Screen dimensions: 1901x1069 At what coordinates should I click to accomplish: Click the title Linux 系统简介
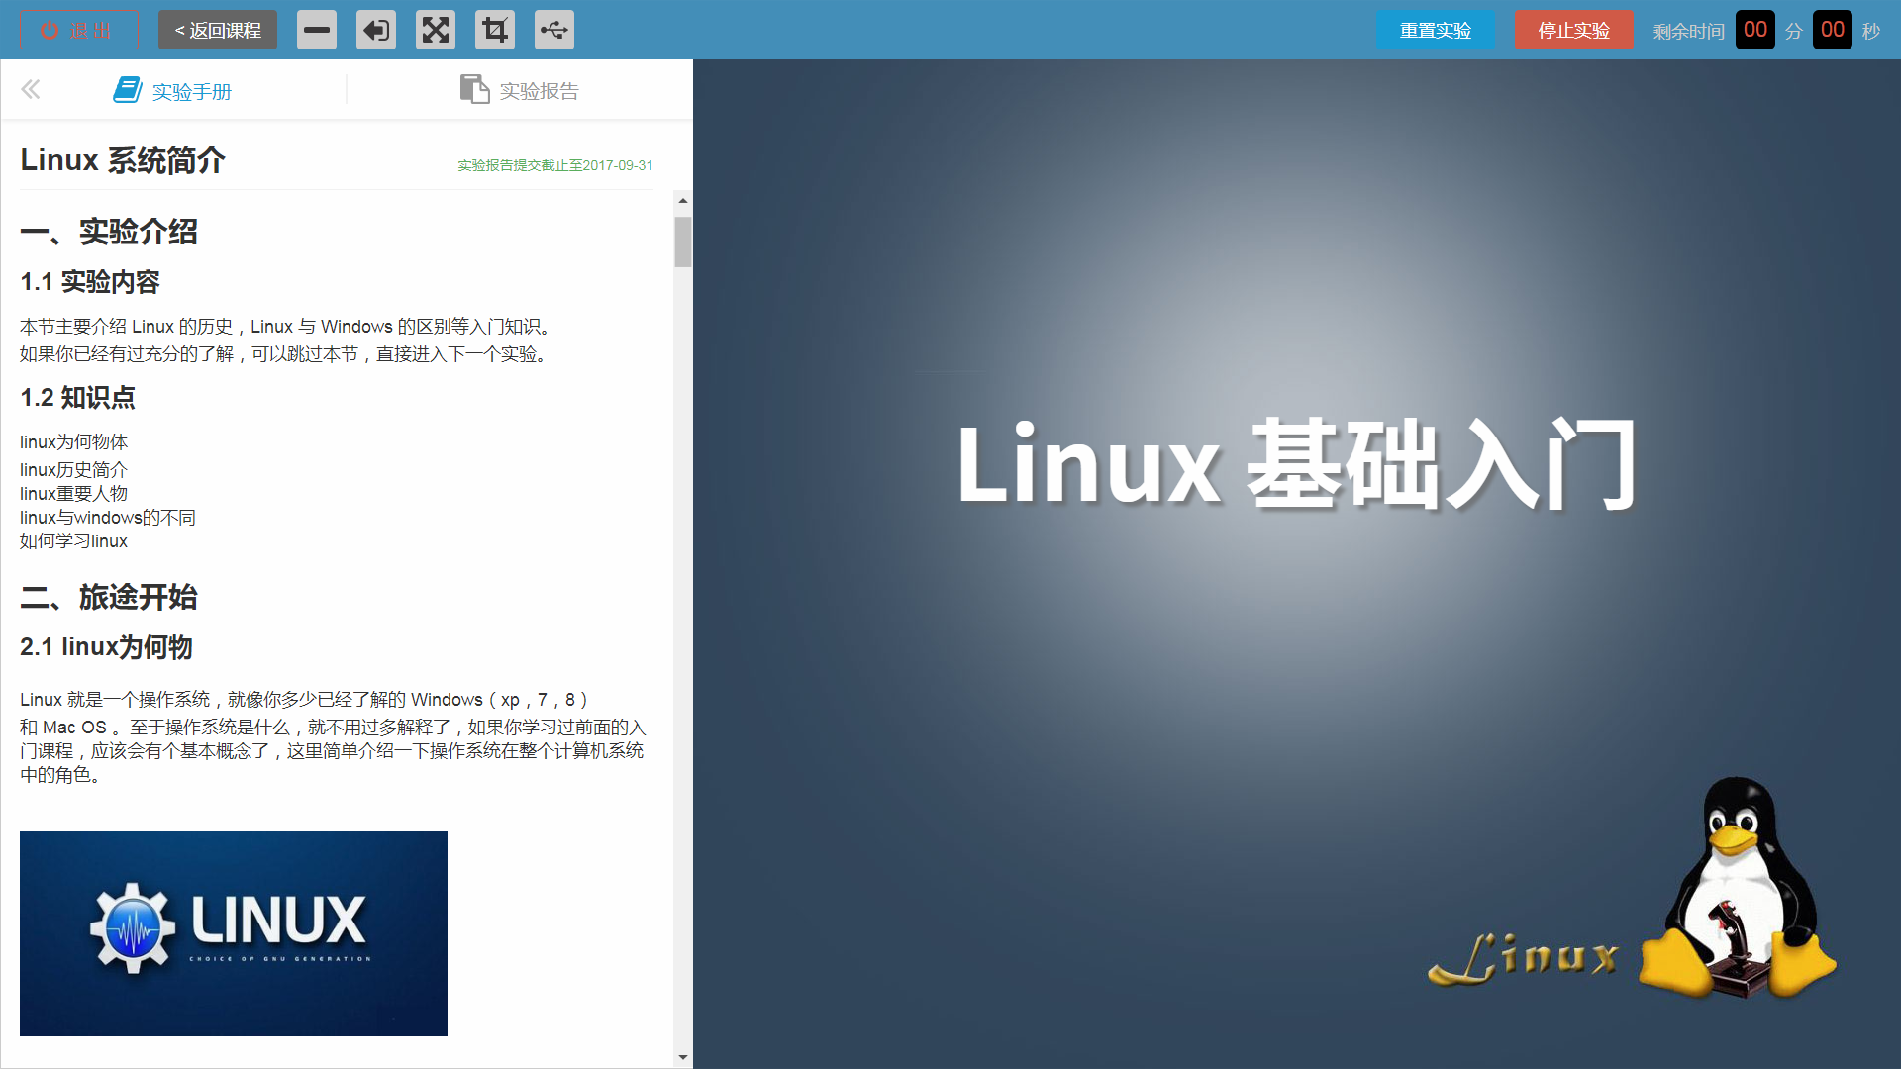(123, 160)
